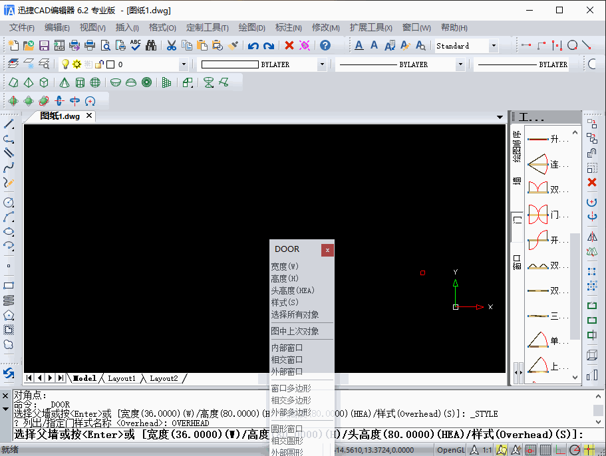Click the torus solid icon
The height and width of the screenshot is (456, 606).
point(146,82)
